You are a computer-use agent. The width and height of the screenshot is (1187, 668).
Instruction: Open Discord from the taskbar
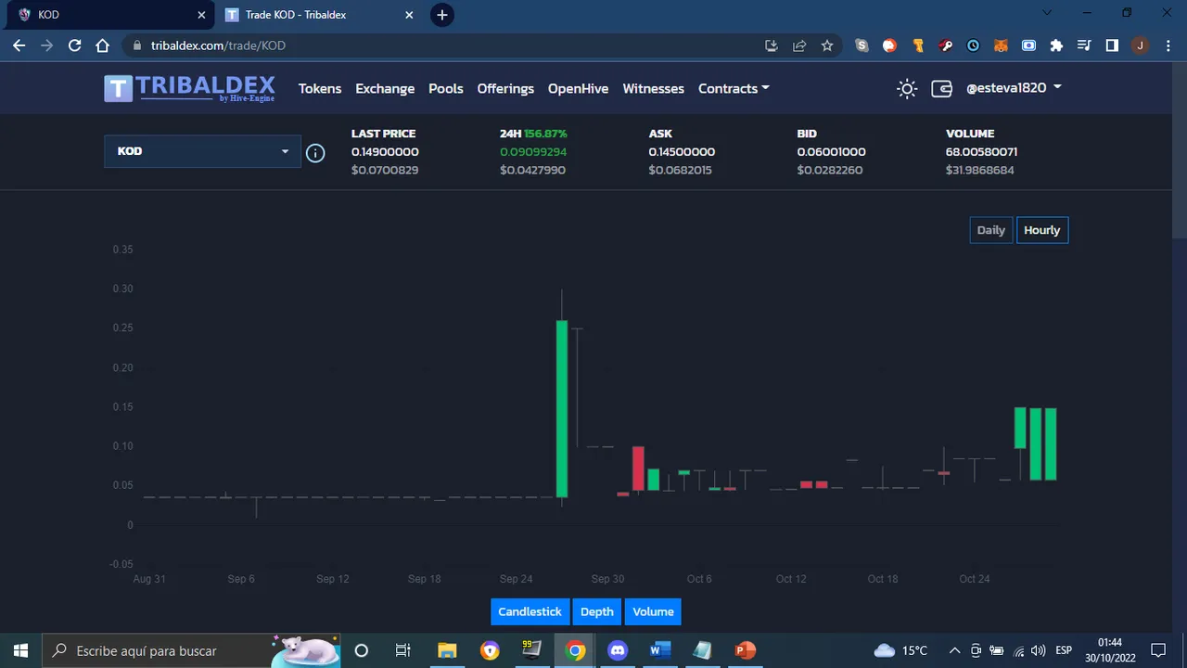coord(618,650)
